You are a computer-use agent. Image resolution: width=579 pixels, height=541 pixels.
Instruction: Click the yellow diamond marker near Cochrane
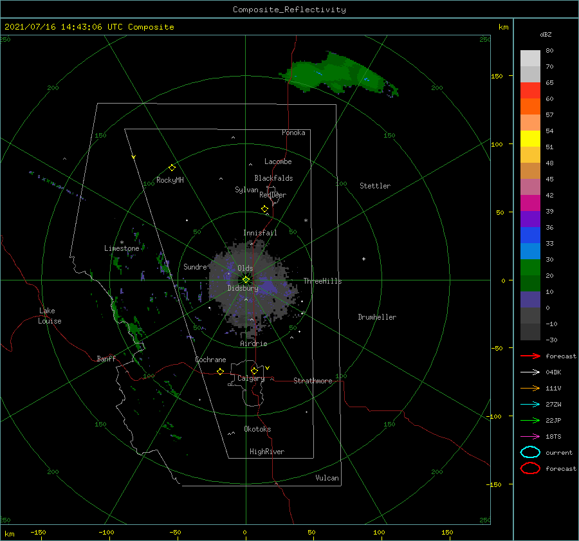220,371
